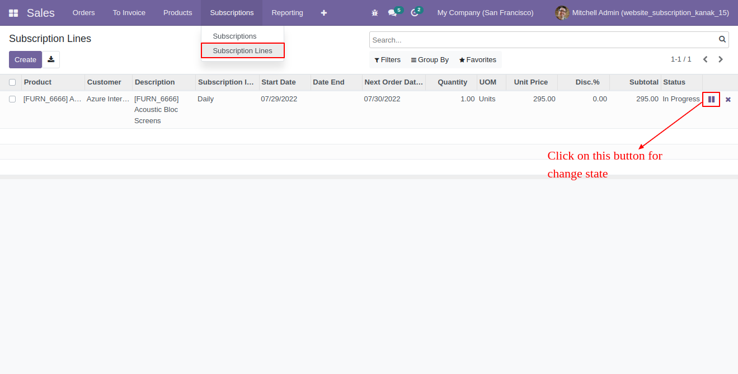Click the 07/30/2022 next order date cell
The width and height of the screenshot is (738, 374).
tap(382, 99)
